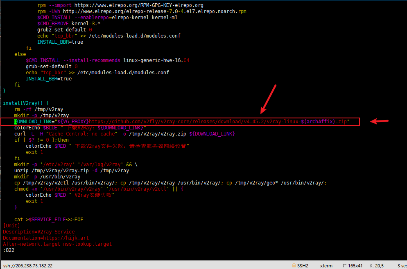407x269 pixels.
Task: Click the terminal size icon beside 165x41
Action: pyautogui.click(x=345, y=265)
